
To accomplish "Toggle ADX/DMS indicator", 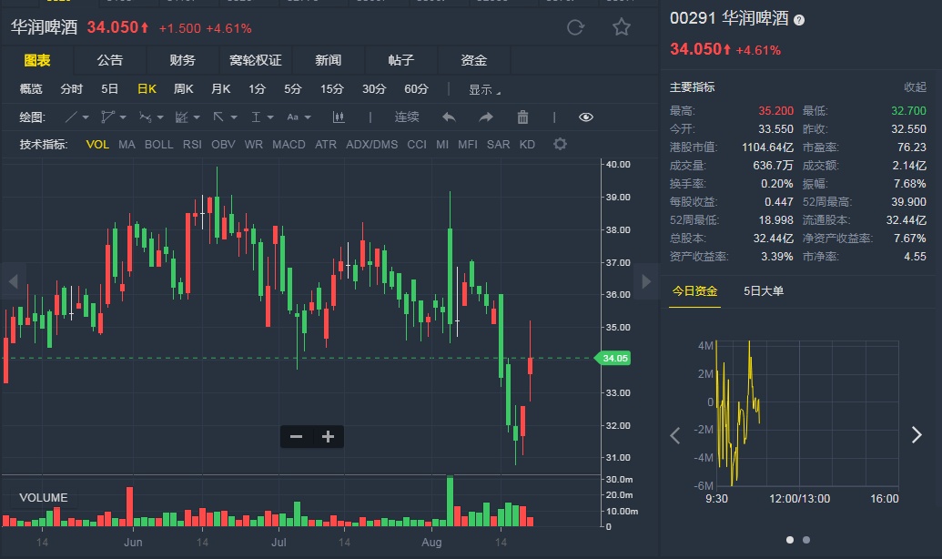I will [372, 144].
